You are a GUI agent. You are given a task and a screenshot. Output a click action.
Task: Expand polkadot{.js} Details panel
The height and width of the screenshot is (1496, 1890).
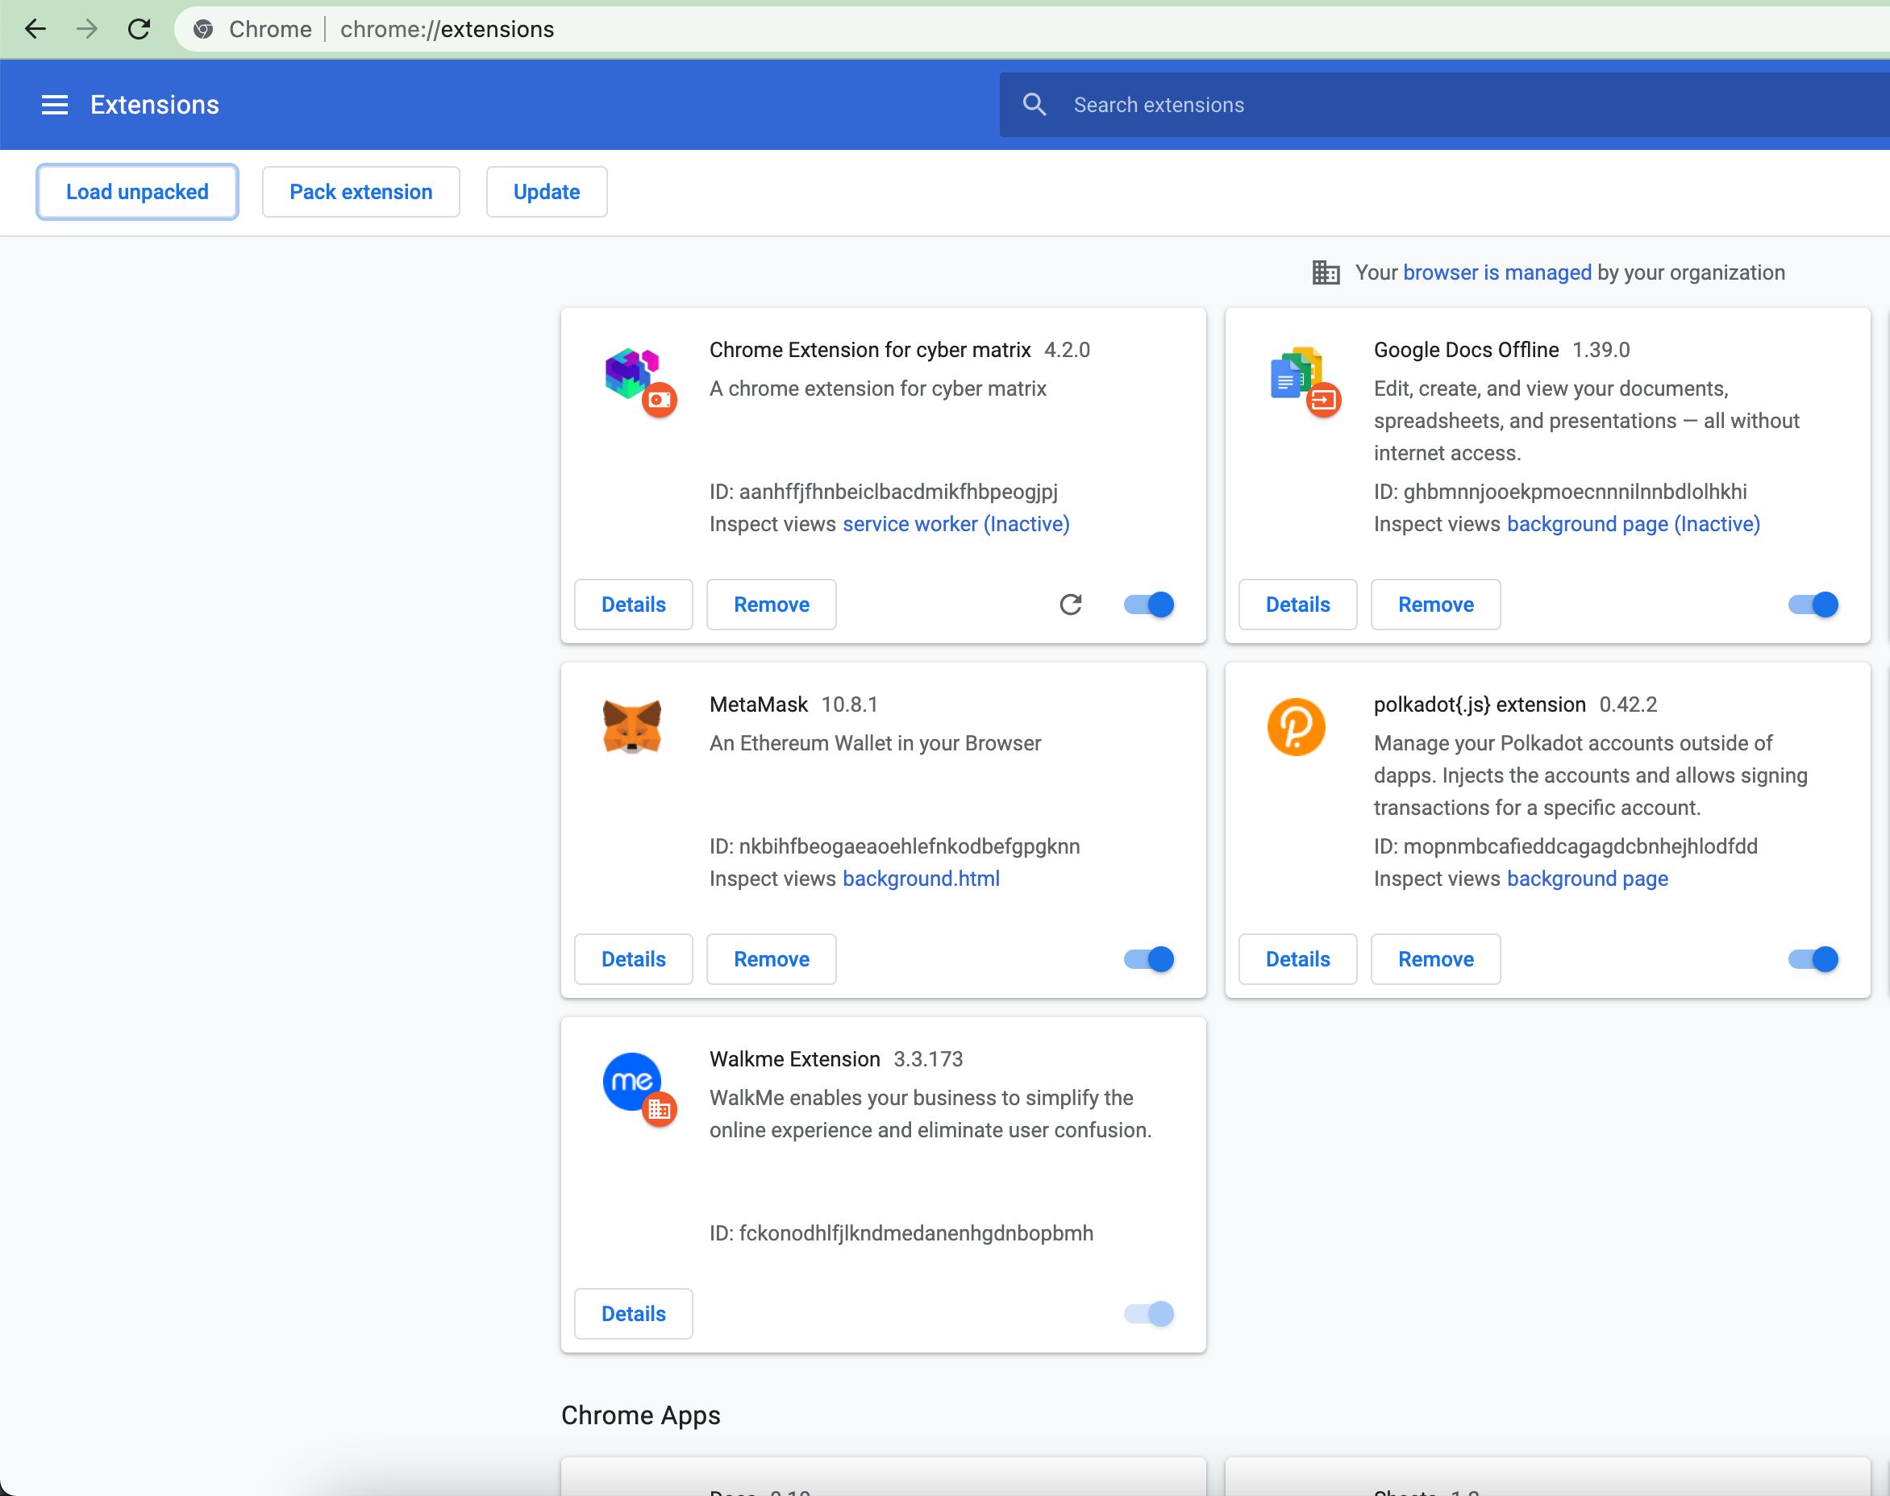coord(1297,958)
